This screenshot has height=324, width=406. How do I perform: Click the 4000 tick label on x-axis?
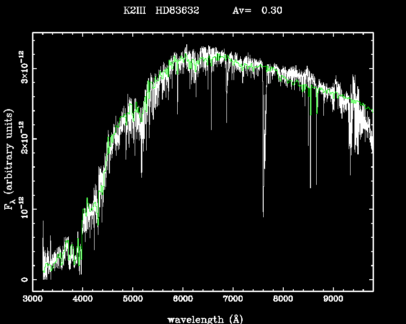(x=83, y=299)
